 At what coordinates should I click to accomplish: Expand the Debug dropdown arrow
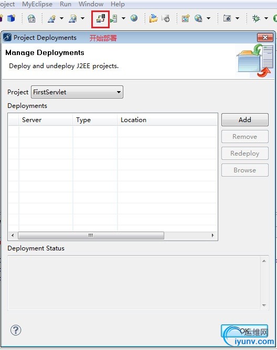[x=266, y=18]
